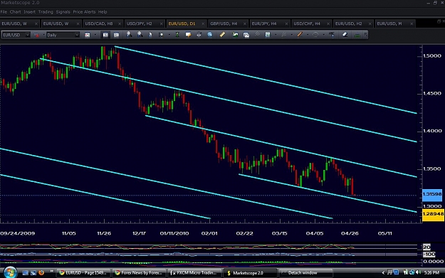Close the USD/CHF, H4 tab

328,23
